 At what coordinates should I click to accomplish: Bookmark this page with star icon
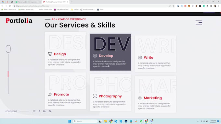[x=173, y=6]
